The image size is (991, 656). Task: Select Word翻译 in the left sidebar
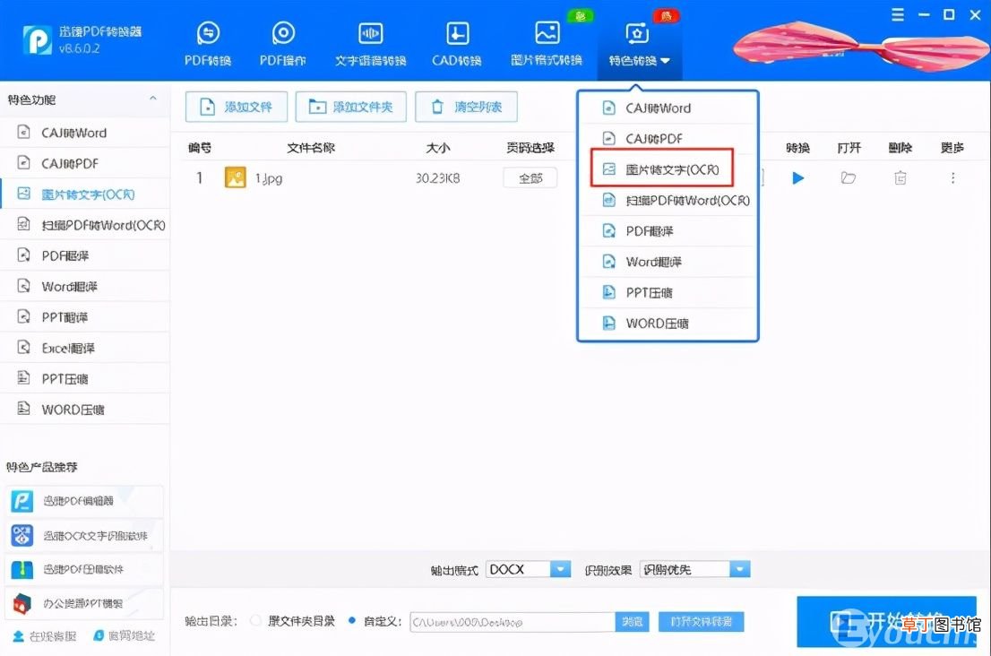[85, 286]
